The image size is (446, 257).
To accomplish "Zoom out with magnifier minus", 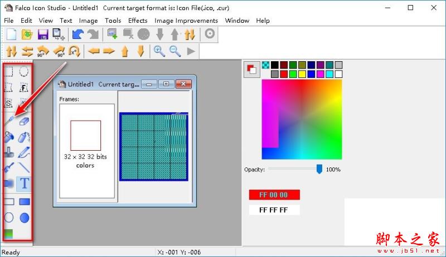I will (x=175, y=51).
